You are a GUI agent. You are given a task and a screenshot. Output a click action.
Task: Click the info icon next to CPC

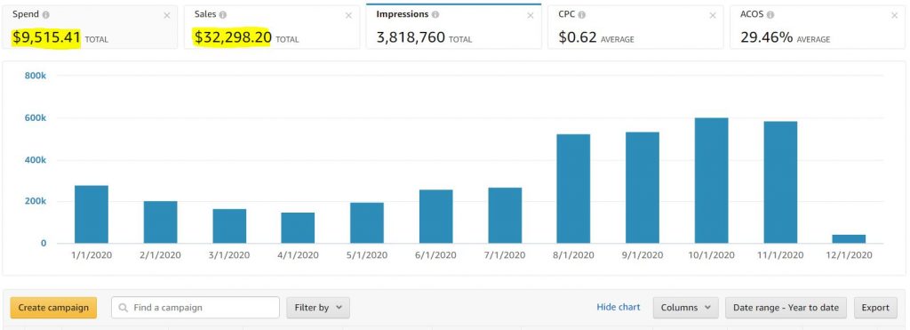(x=581, y=14)
